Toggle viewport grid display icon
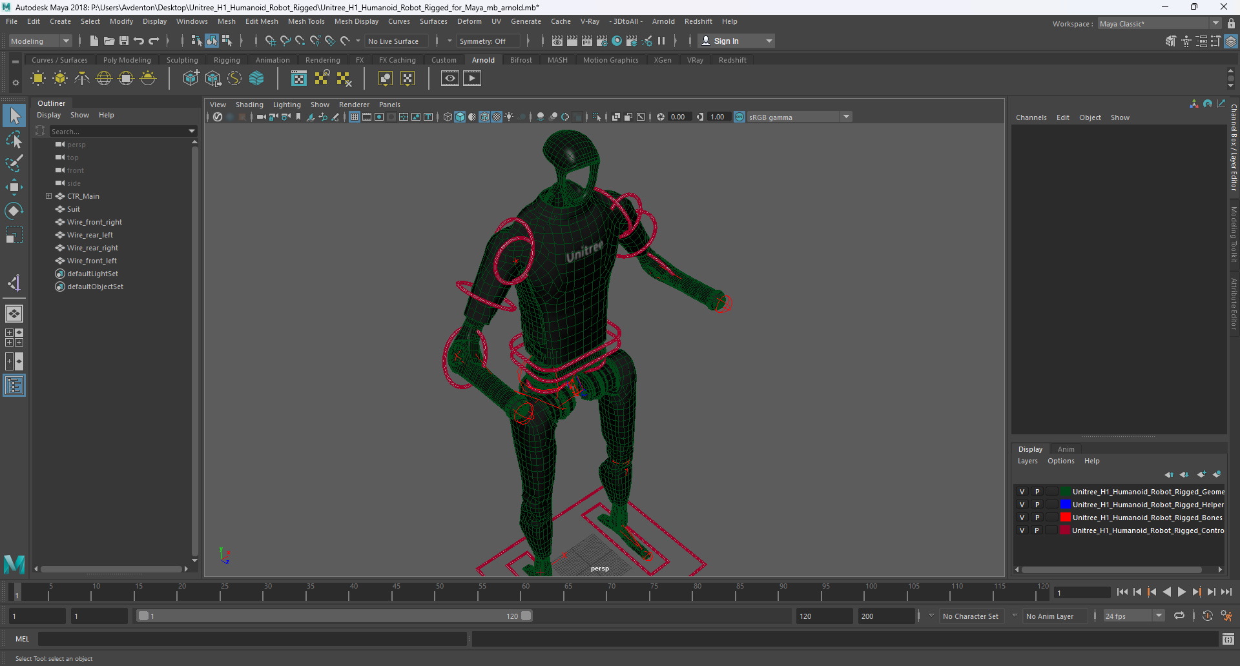This screenshot has height=666, width=1240. [x=355, y=117]
